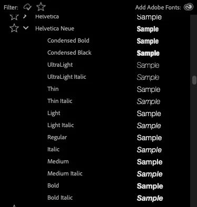Click the Helvetica Neue family name
Image resolution: width=197 pixels, height=207 pixels.
[x=55, y=28]
